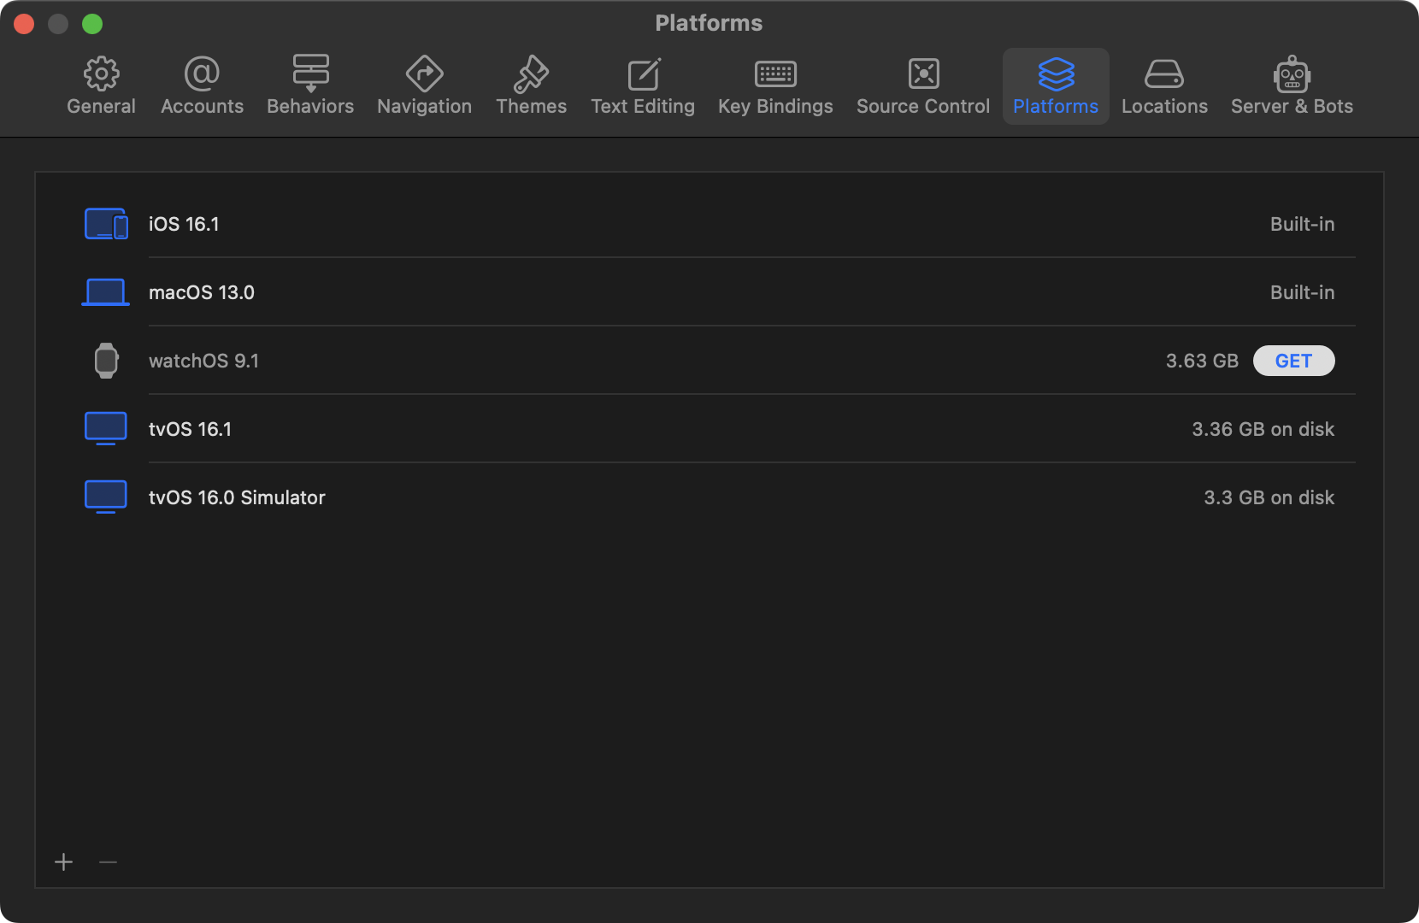The image size is (1419, 923).
Task: Switch to the Behaviors tab label
Action: (x=310, y=106)
